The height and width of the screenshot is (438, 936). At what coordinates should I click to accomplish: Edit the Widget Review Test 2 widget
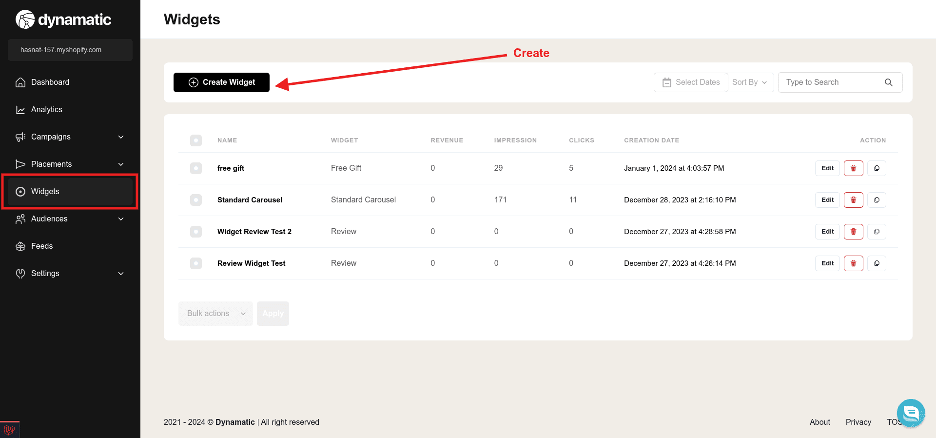[x=827, y=232]
